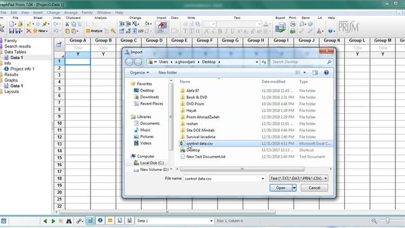Open the Organize dropdown menu
Viewport: 405px width, 228px height.
pyautogui.click(x=139, y=73)
